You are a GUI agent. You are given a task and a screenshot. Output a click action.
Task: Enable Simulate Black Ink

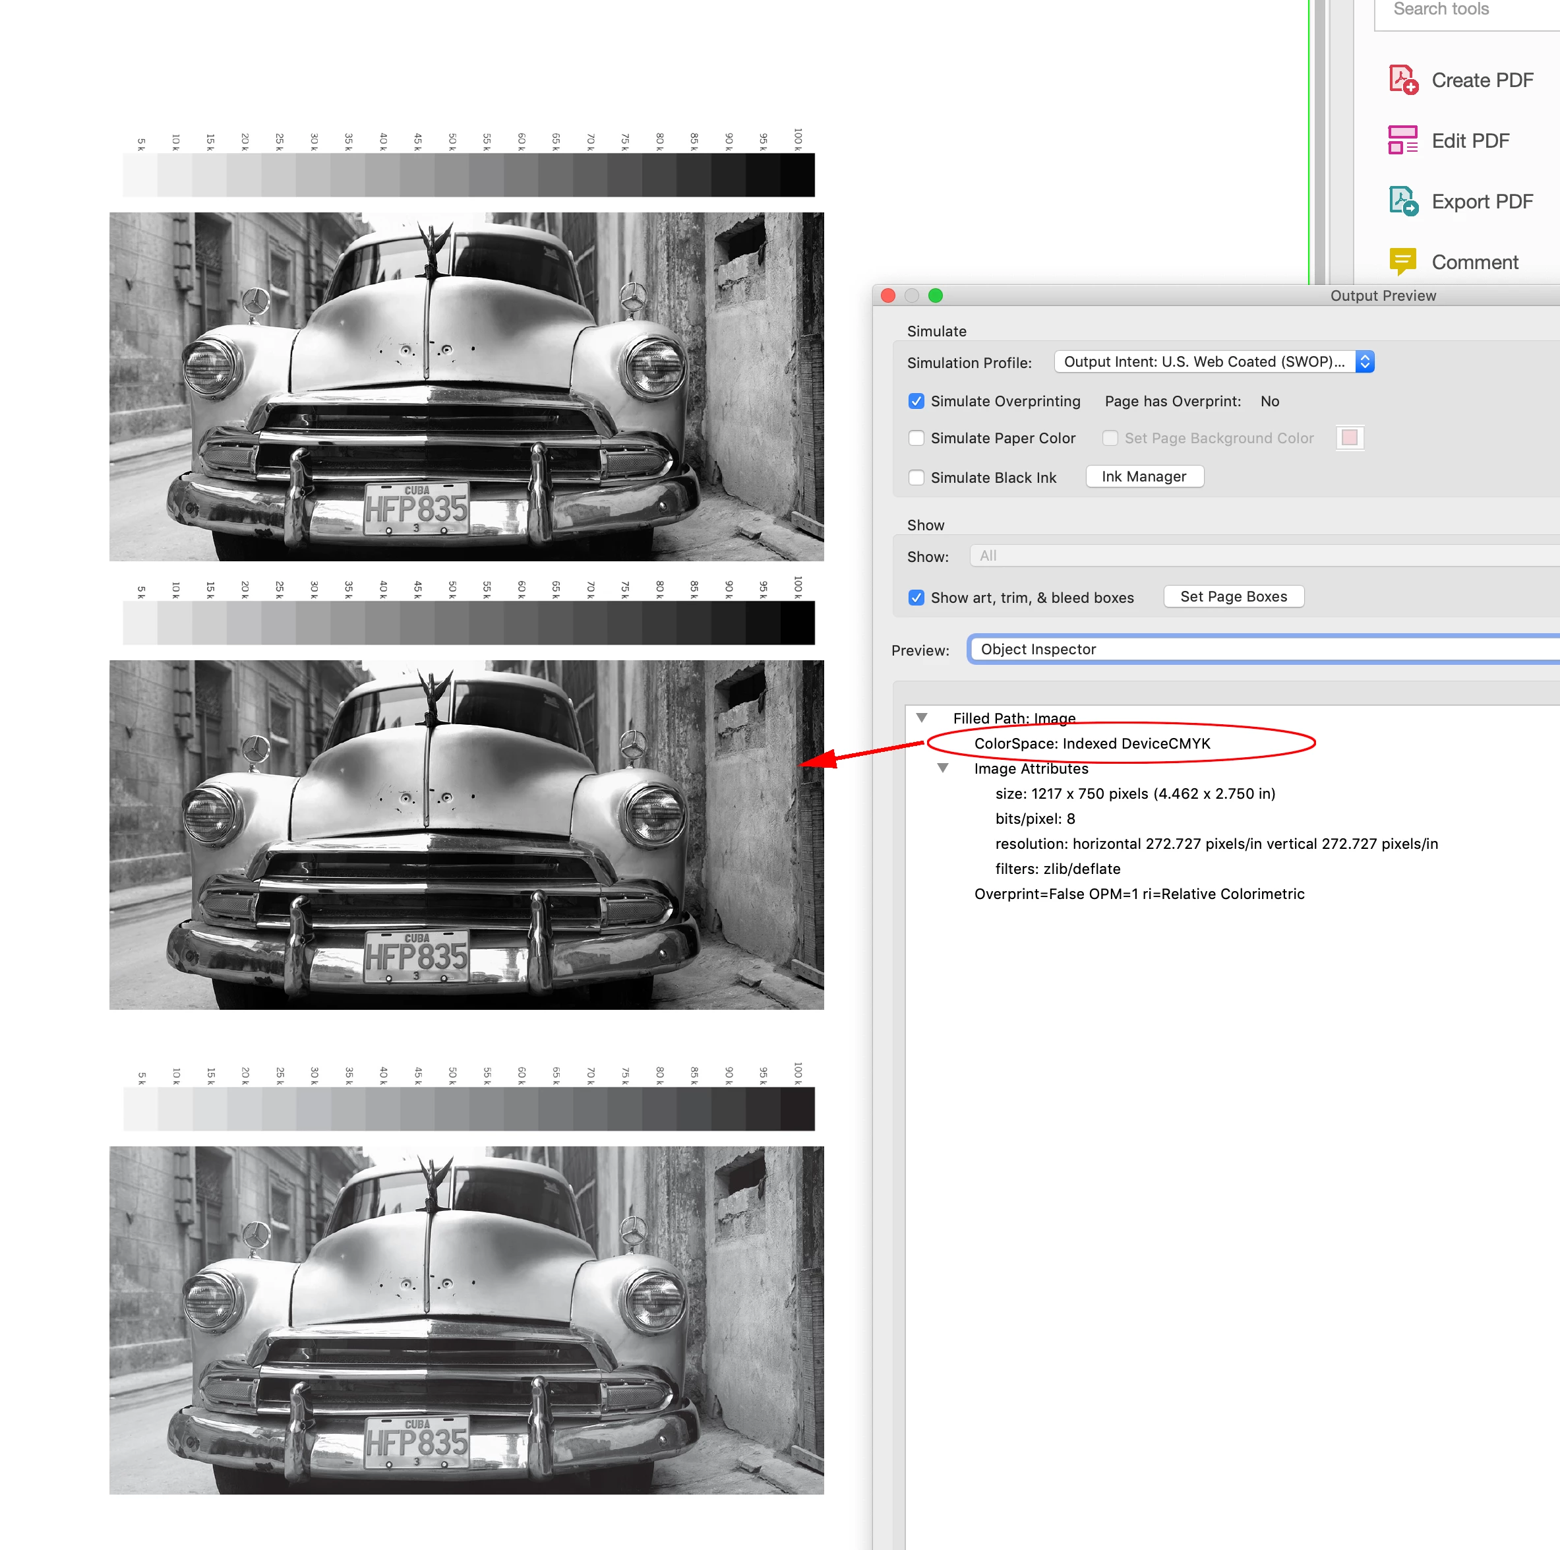click(916, 478)
